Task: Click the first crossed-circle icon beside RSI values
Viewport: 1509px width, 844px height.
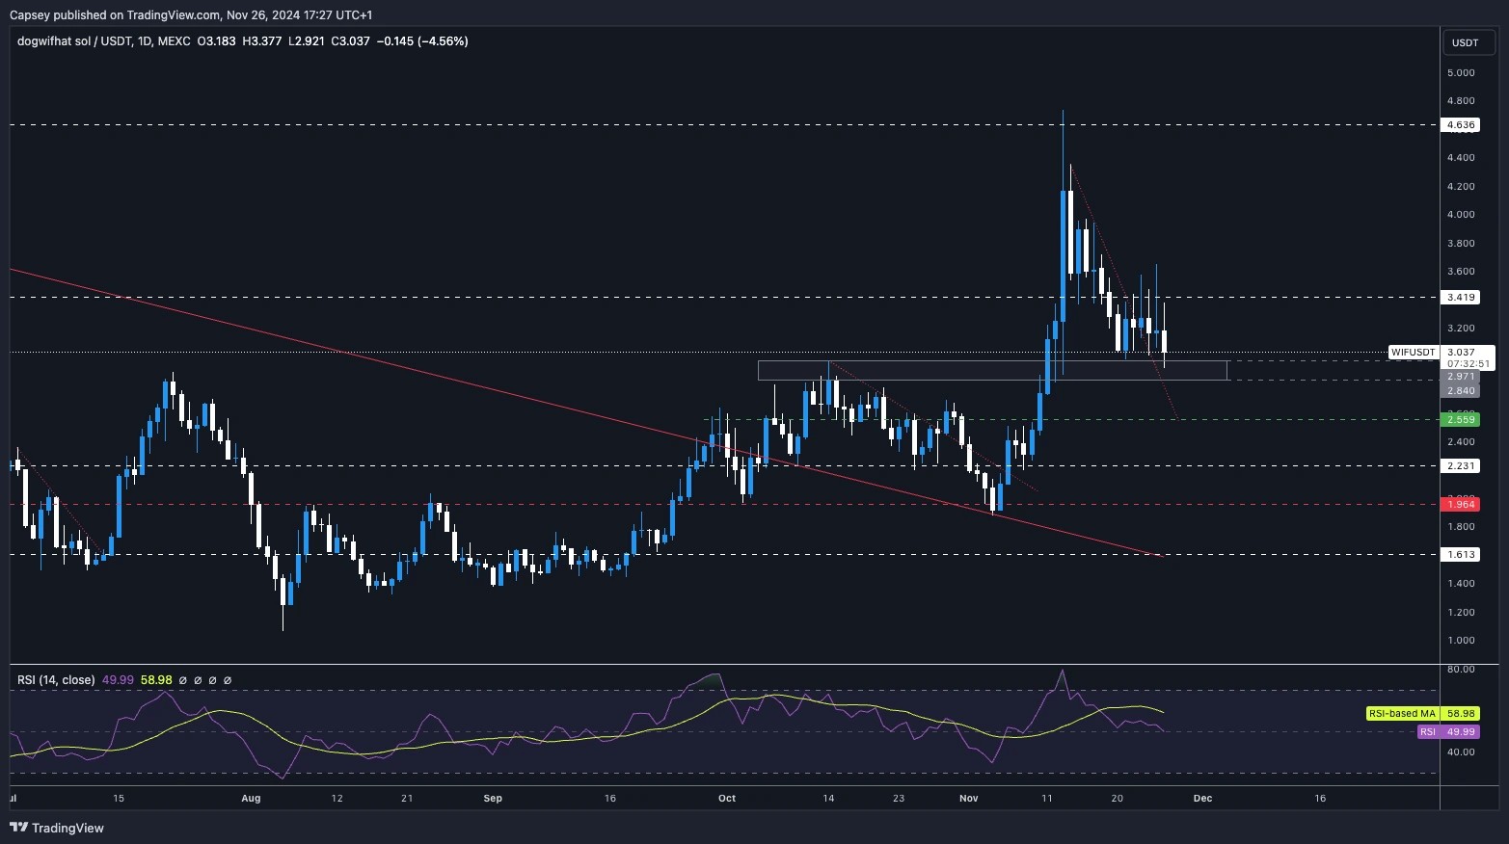Action: (183, 680)
